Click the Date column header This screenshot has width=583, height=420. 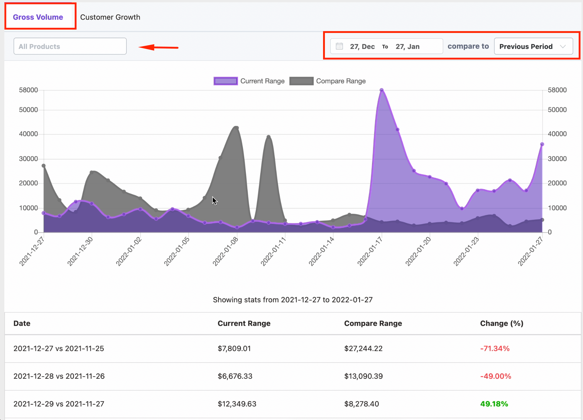pyautogui.click(x=22, y=323)
